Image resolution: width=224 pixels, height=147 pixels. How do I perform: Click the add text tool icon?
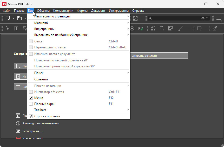162,28
